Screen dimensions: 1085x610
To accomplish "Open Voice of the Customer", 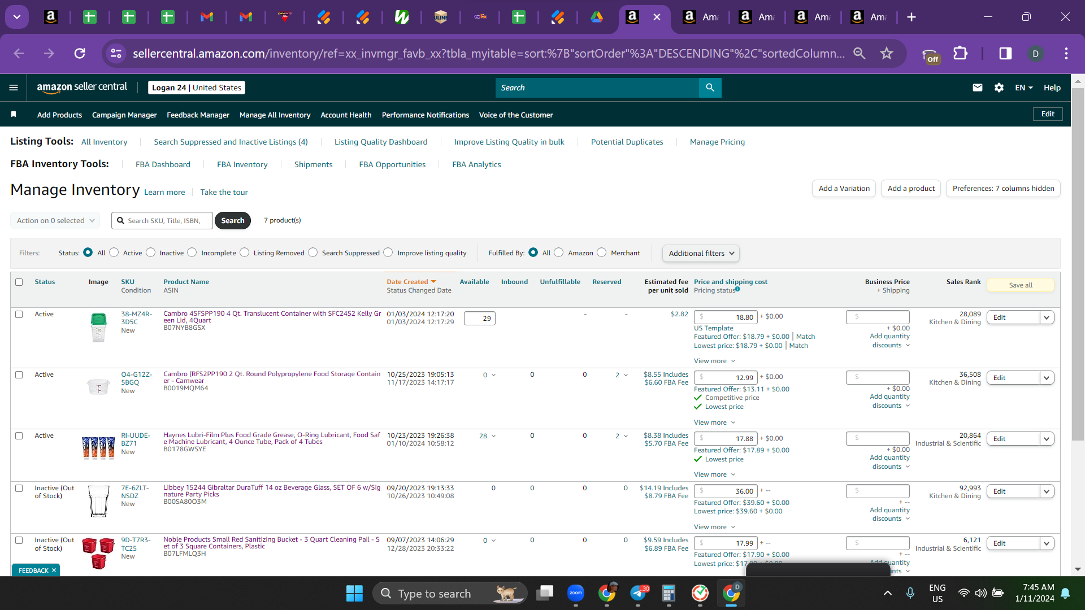I will [x=516, y=115].
